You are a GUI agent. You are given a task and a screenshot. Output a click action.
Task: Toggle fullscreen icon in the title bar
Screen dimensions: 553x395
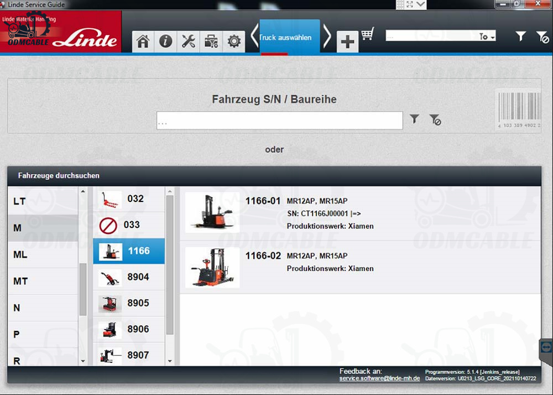click(410, 4)
